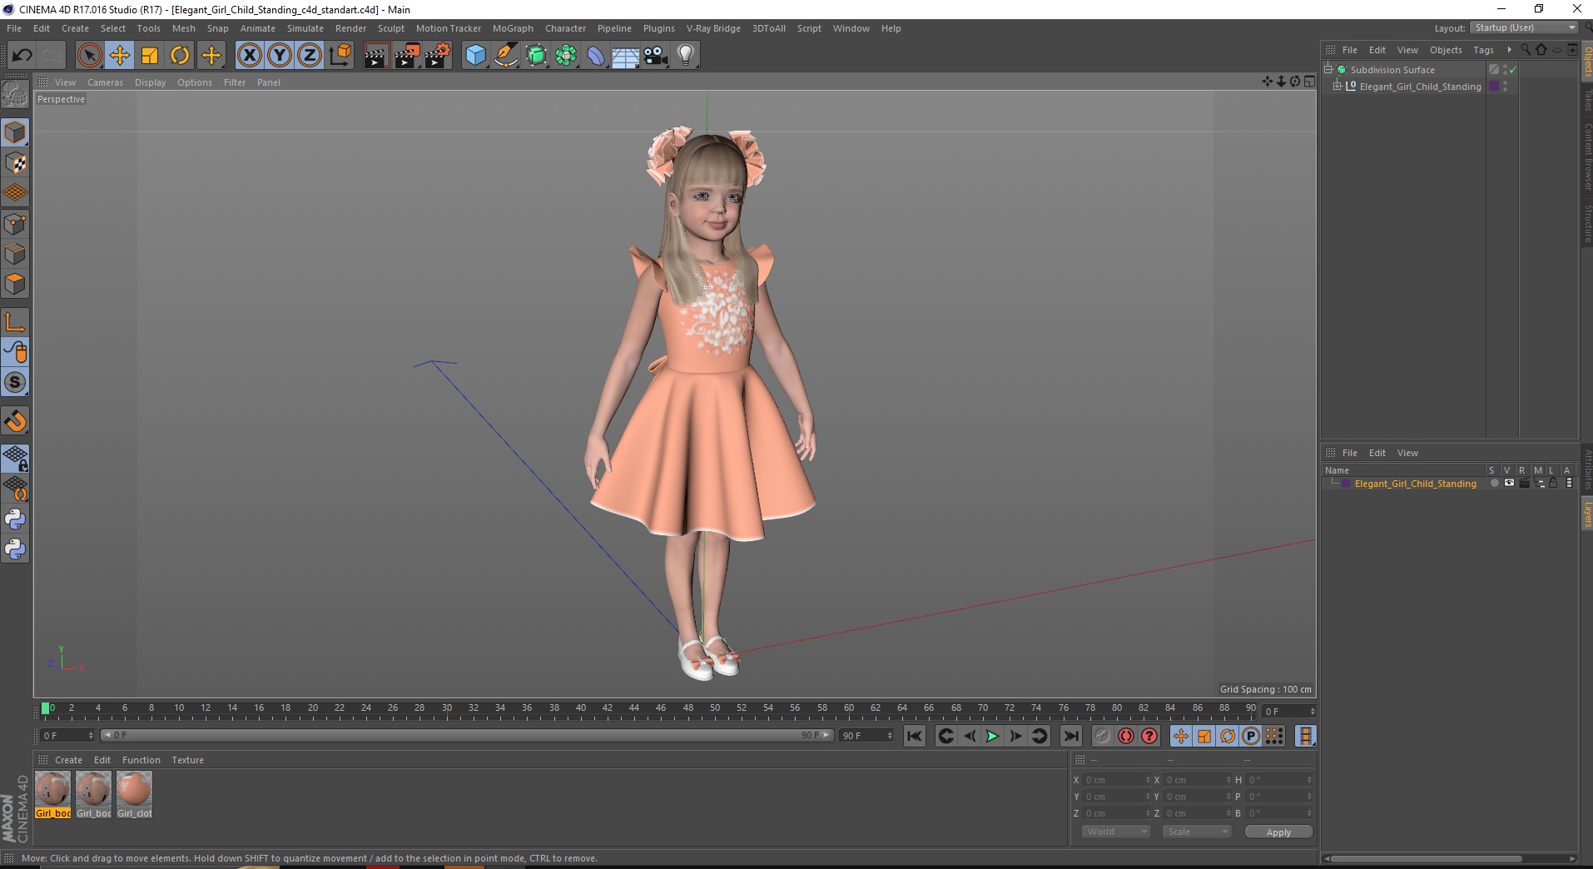Add a Light object
This screenshot has width=1593, height=869.
coord(686,56)
